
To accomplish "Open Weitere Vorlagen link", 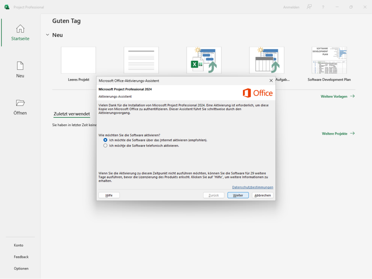I will click(337, 96).
